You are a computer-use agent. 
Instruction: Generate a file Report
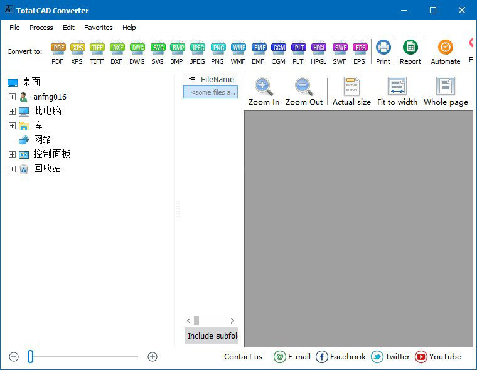coord(410,52)
